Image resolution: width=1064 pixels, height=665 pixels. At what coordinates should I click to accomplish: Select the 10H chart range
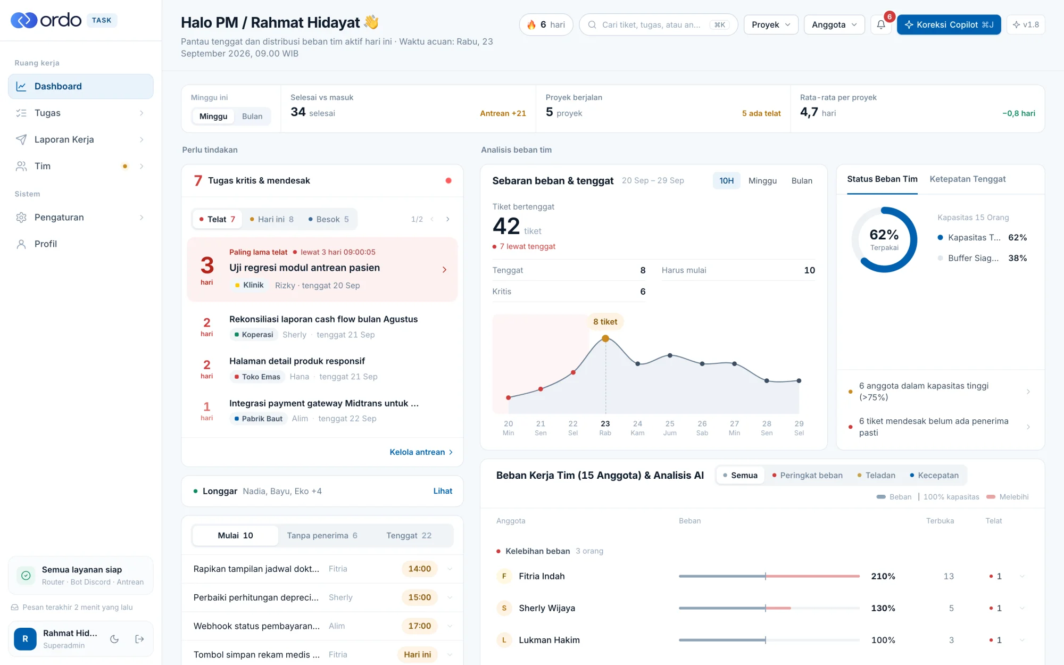point(726,181)
